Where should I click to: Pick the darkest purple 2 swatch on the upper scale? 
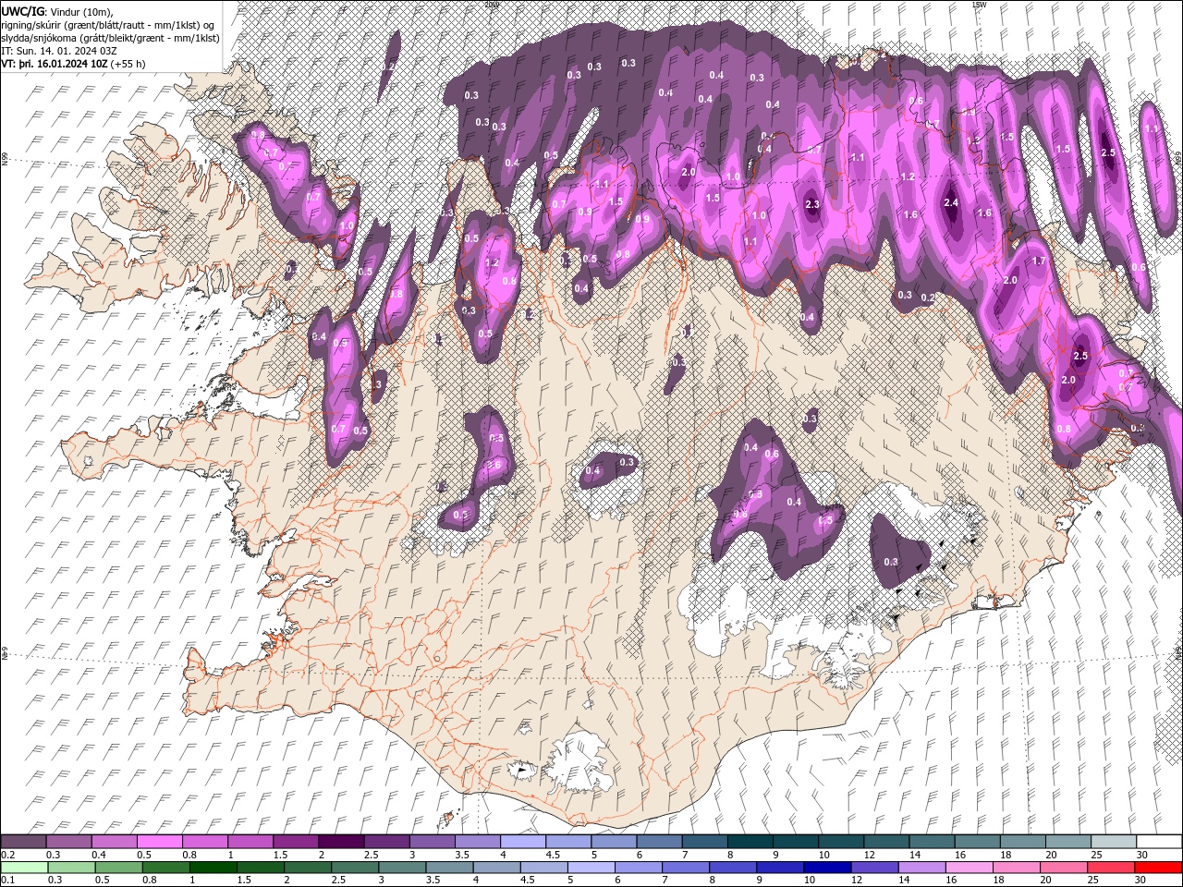point(340,842)
